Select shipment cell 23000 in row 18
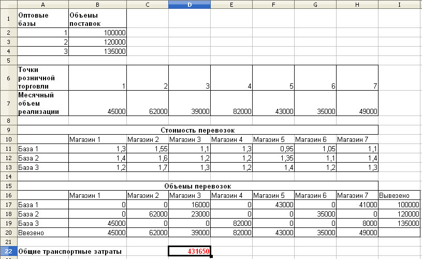The image size is (422, 259). click(x=190, y=214)
